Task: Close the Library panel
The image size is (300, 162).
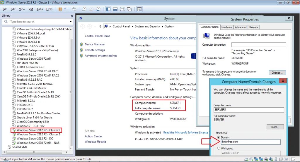Action: (72, 16)
